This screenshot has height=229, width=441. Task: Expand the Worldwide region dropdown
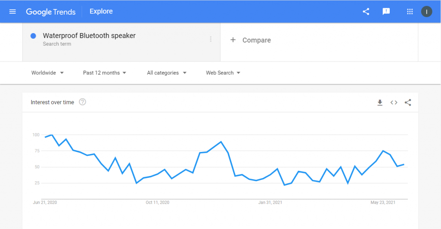click(x=47, y=73)
